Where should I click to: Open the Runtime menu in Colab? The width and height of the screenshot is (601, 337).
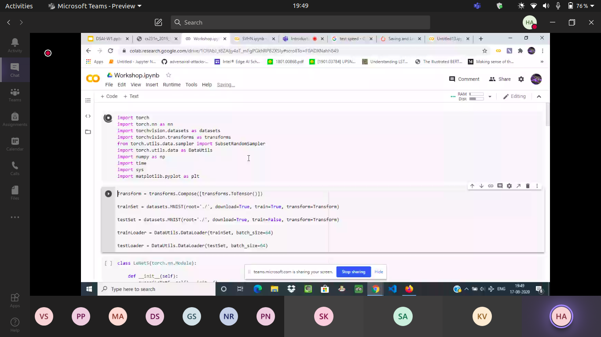172,85
